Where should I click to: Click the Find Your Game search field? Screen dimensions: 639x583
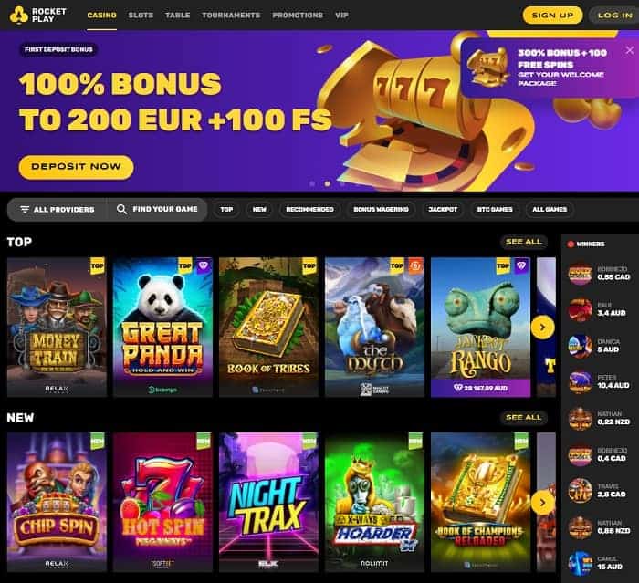click(157, 210)
